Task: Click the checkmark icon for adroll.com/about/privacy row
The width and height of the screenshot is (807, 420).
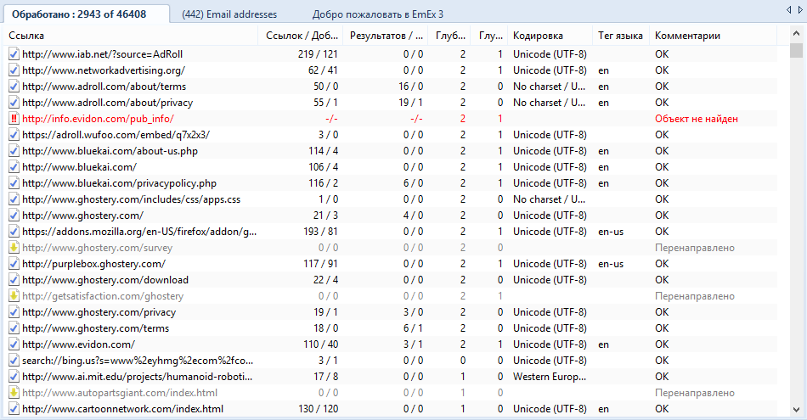Action: [14, 103]
